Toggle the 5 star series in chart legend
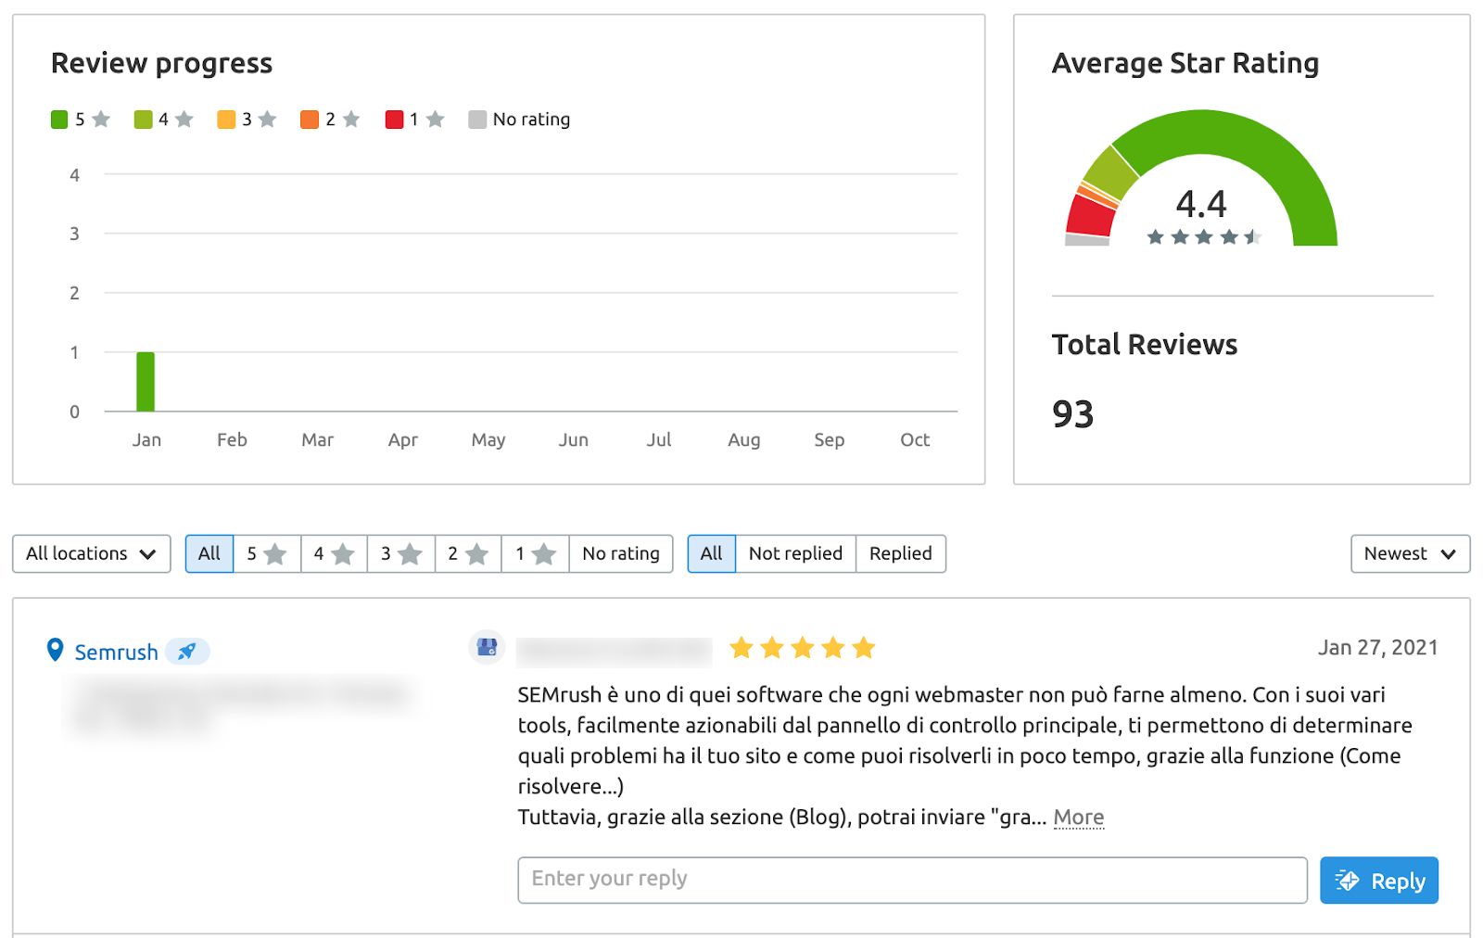The height and width of the screenshot is (938, 1483). tap(81, 120)
